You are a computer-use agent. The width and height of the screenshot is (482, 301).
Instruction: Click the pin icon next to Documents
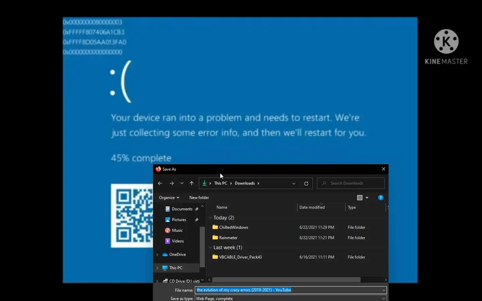pos(197,209)
